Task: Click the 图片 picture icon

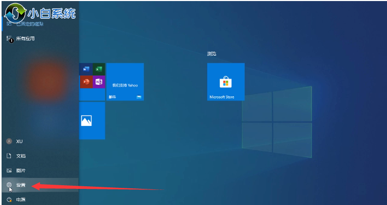Action: pos(9,170)
